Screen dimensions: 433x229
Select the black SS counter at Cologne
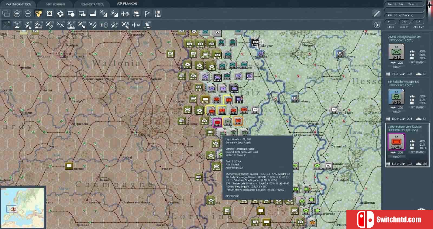point(255,42)
